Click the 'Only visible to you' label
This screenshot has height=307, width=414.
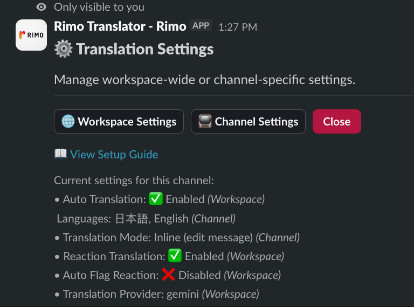click(99, 7)
